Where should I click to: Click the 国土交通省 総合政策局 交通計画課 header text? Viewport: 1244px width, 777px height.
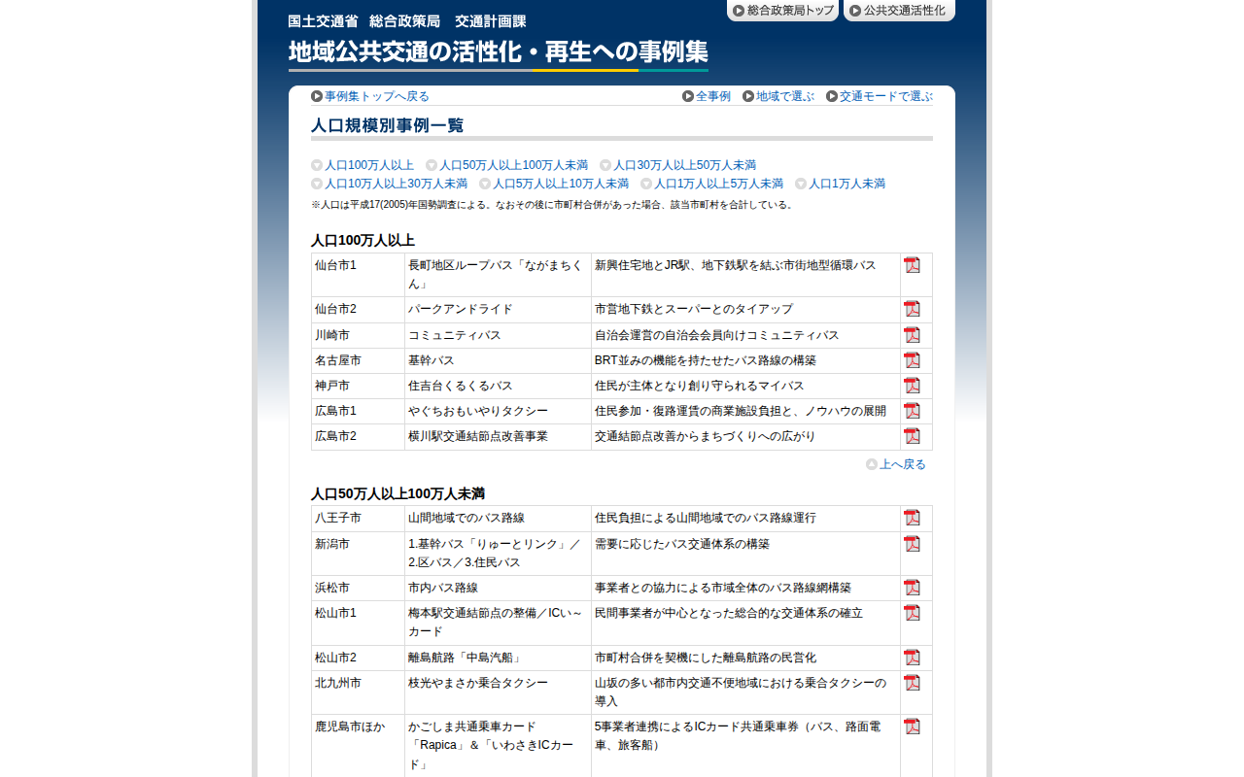point(407,21)
